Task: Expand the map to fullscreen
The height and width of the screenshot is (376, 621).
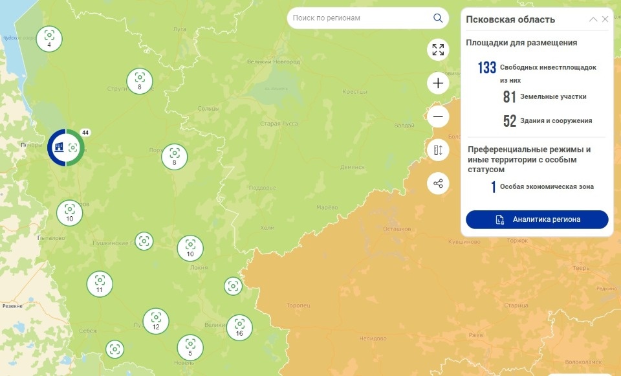Action: click(438, 49)
